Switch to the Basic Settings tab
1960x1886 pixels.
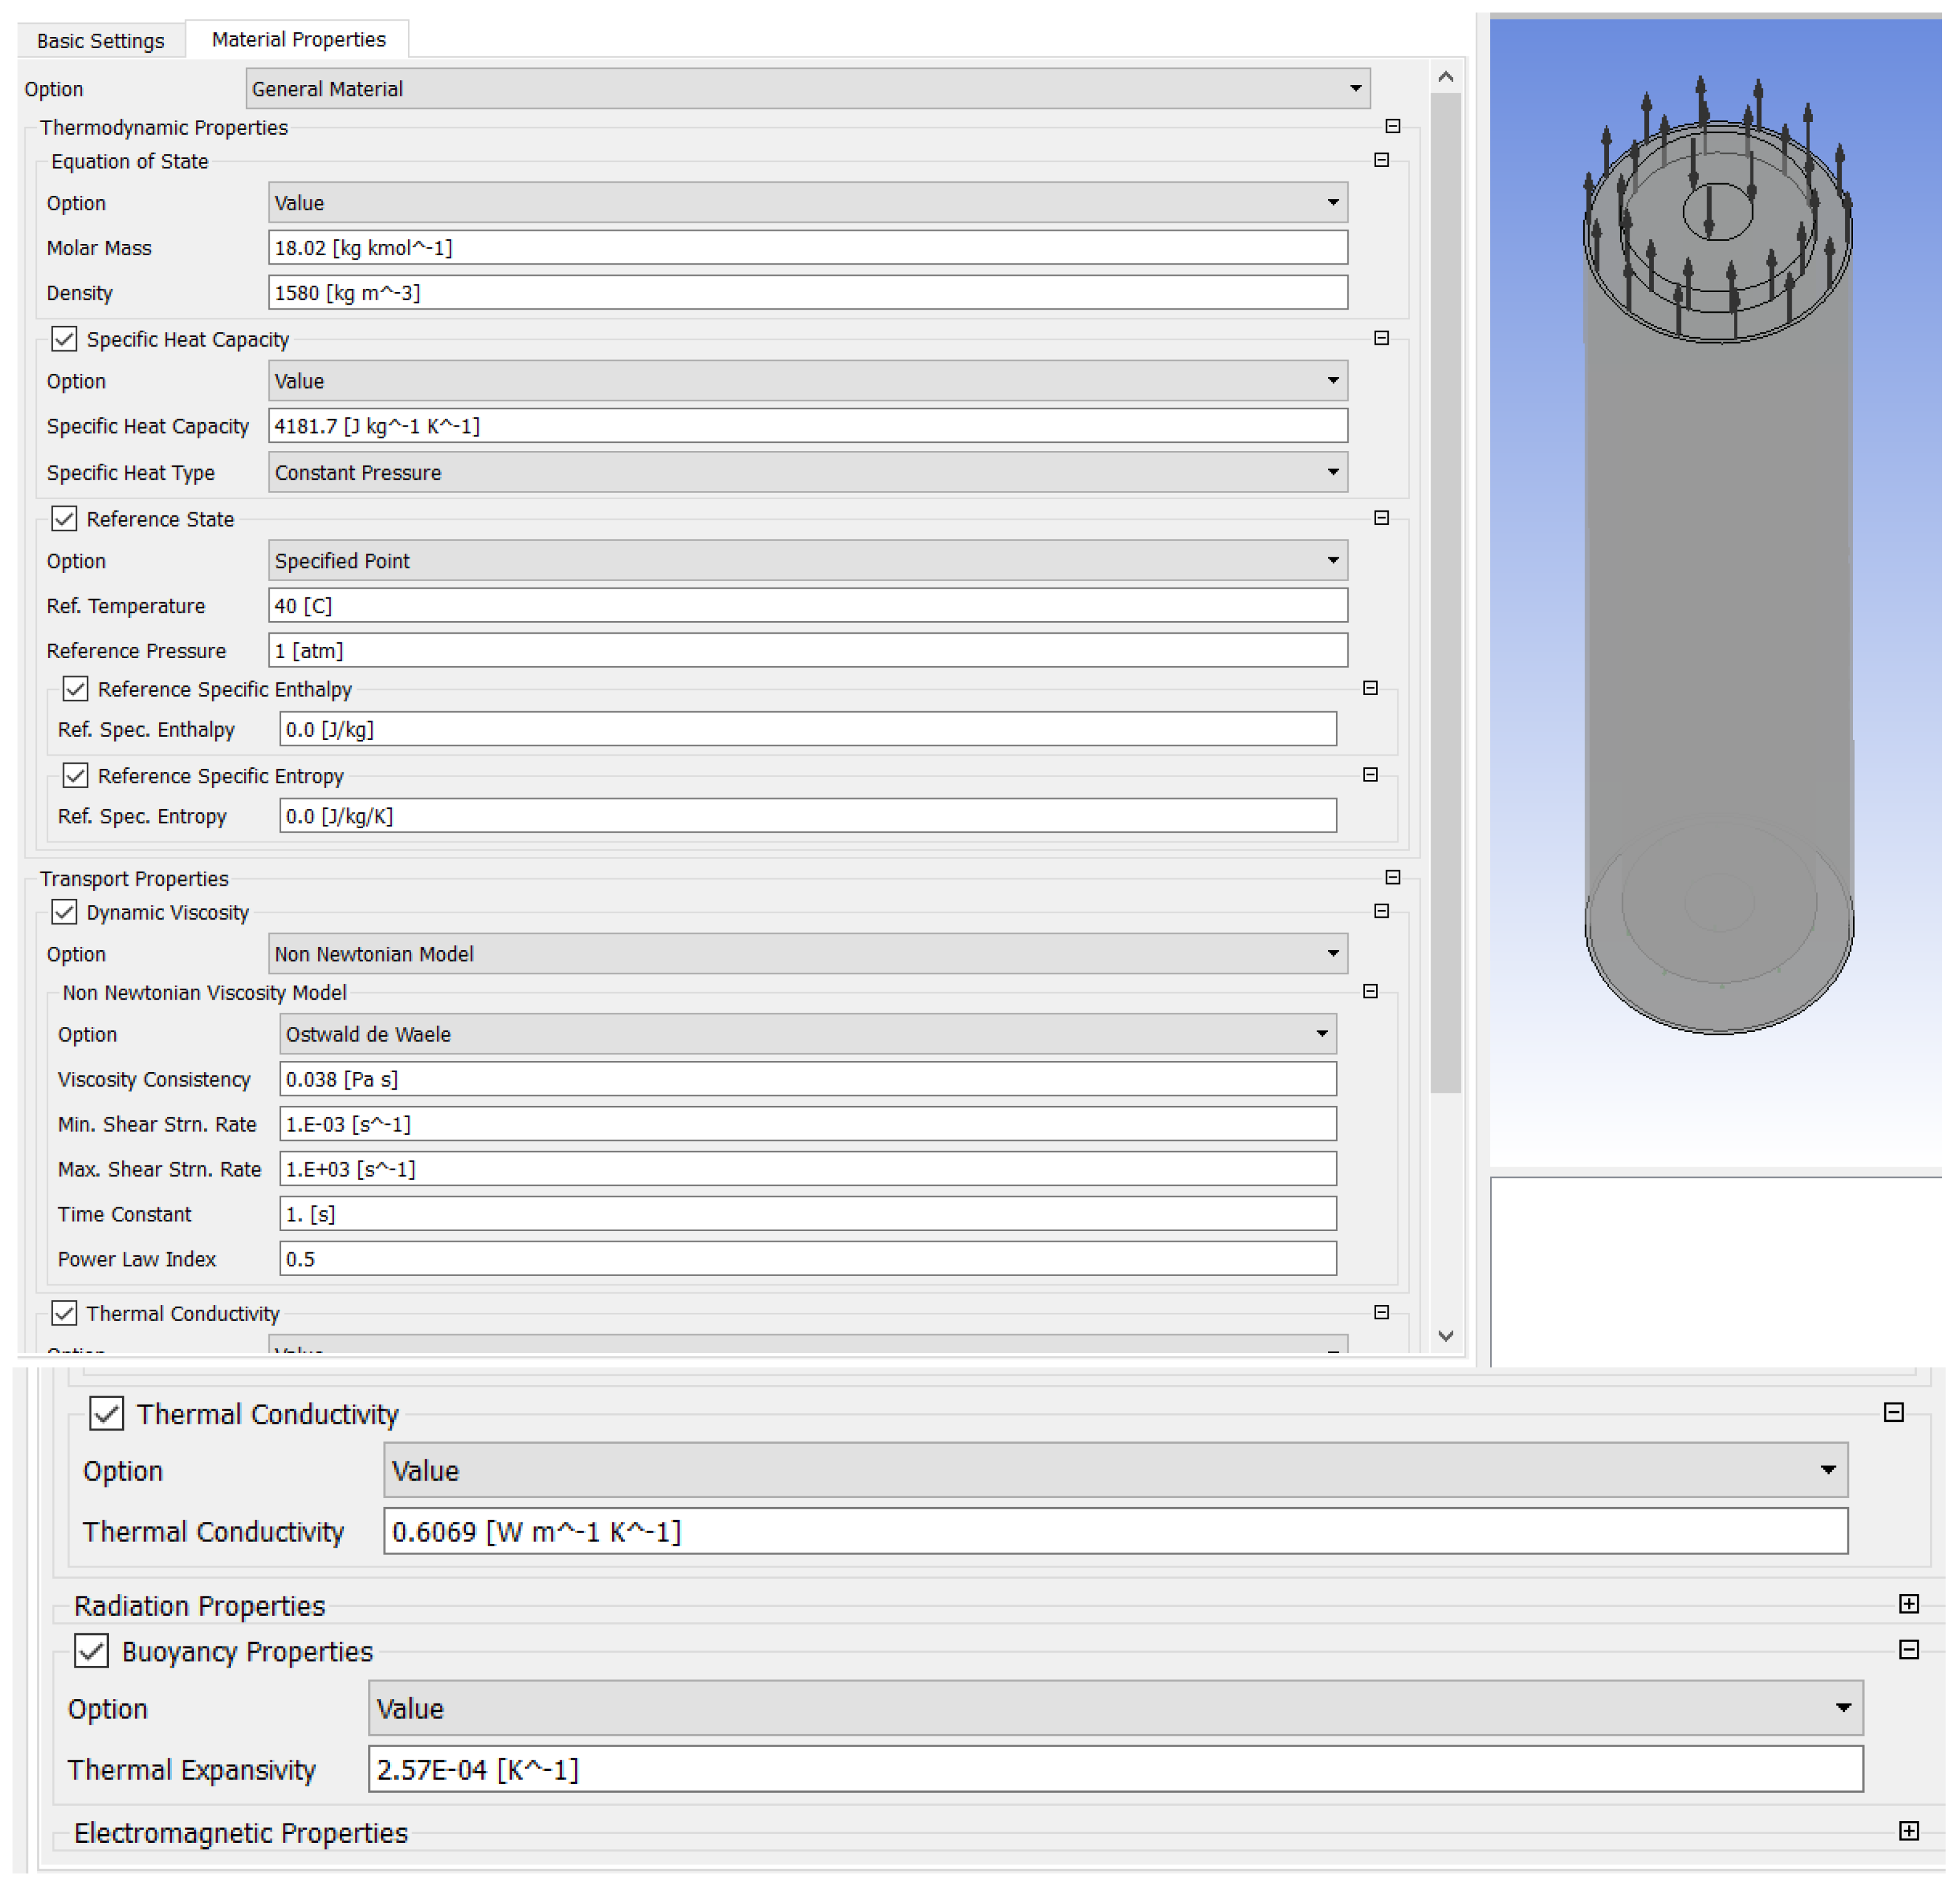(x=100, y=40)
